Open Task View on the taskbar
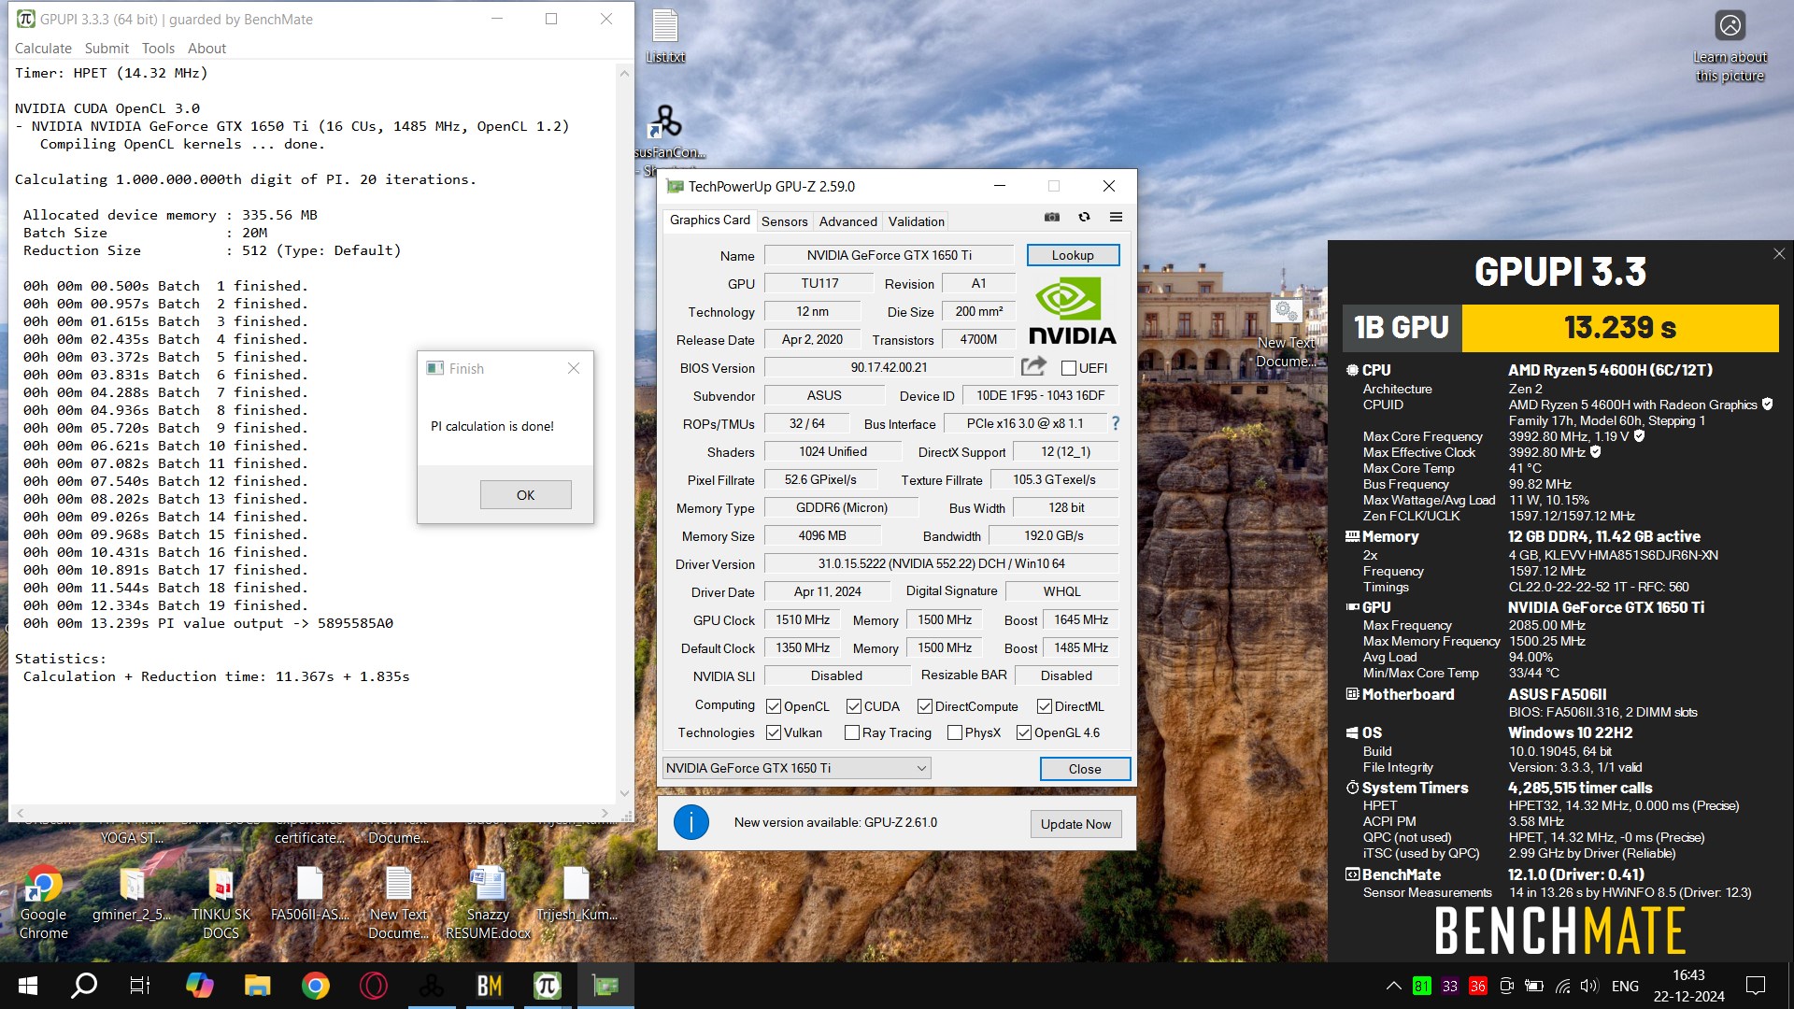This screenshot has height=1009, width=1794. [140, 986]
